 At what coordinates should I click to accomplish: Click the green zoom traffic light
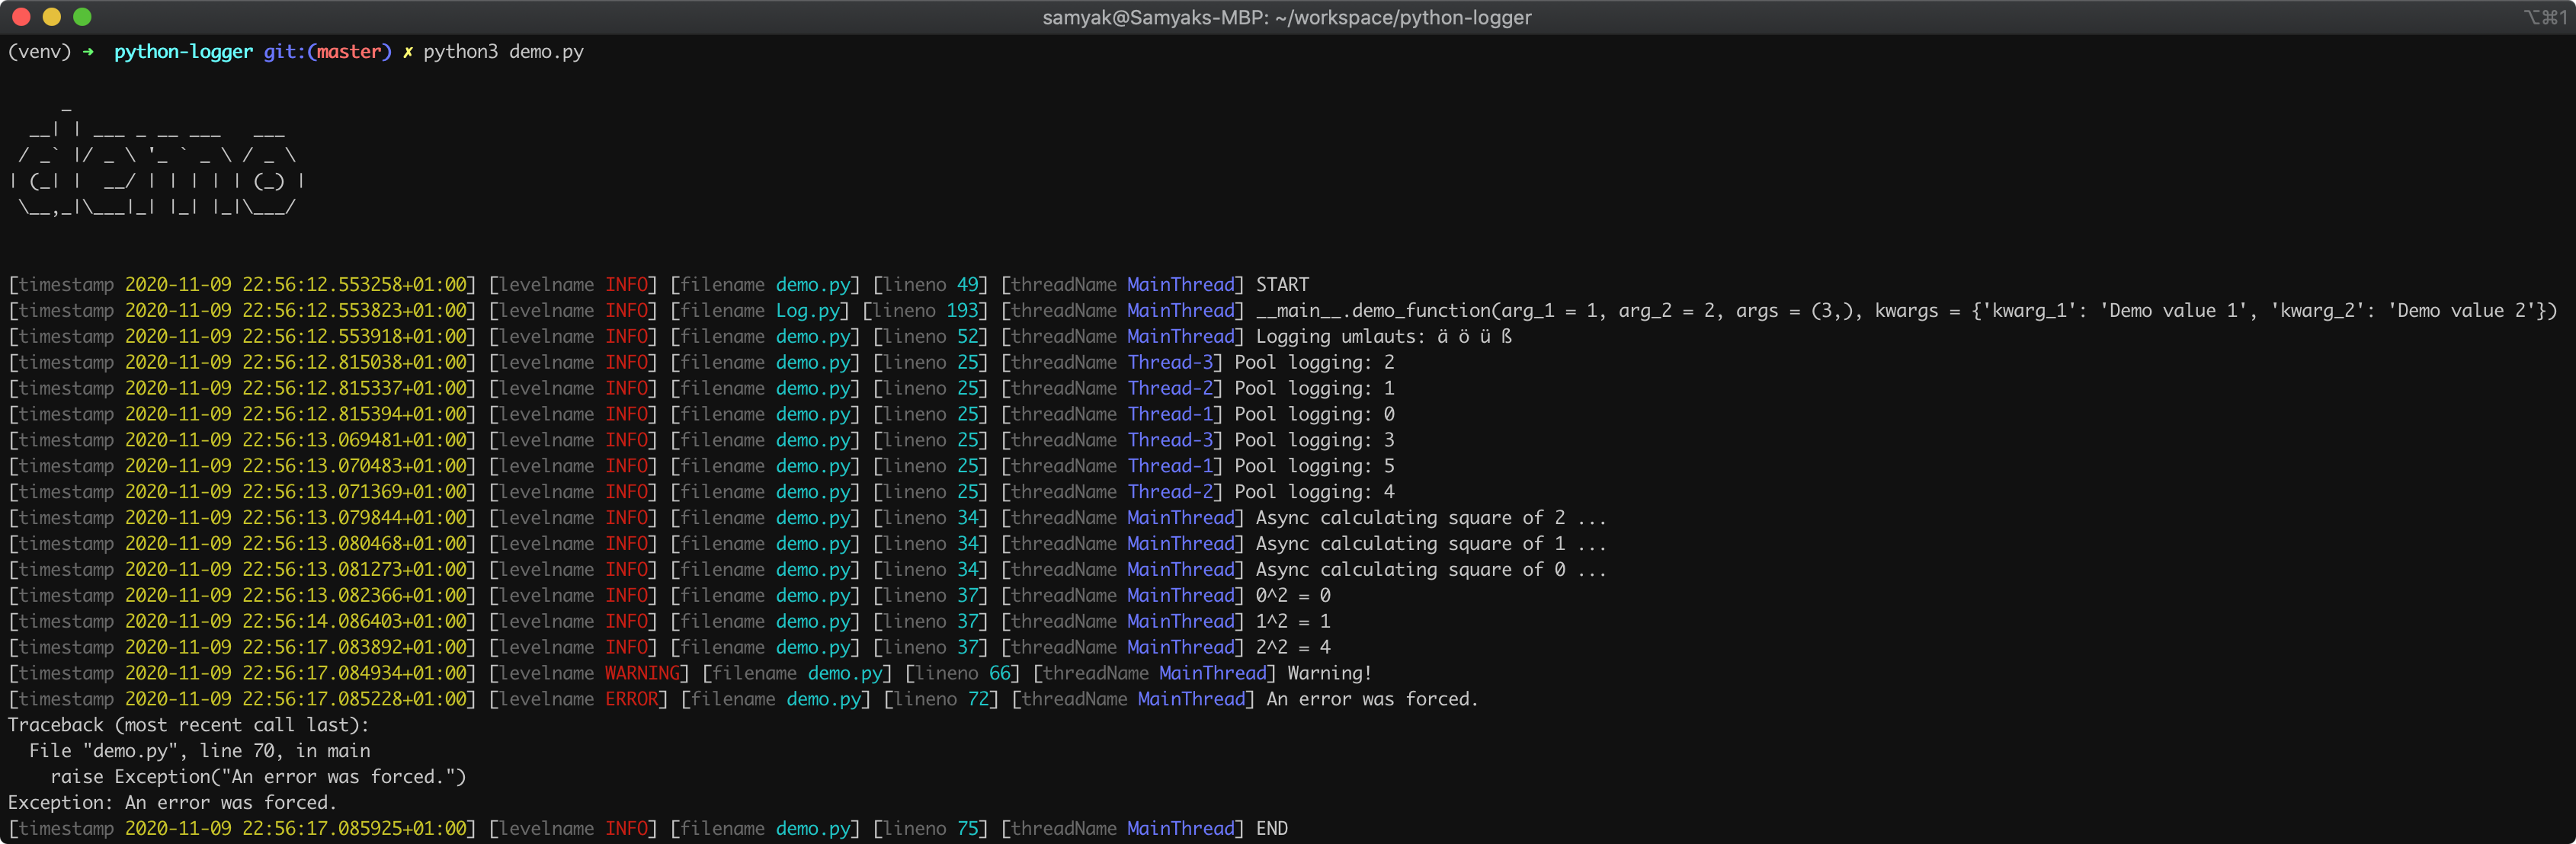pos(83,17)
